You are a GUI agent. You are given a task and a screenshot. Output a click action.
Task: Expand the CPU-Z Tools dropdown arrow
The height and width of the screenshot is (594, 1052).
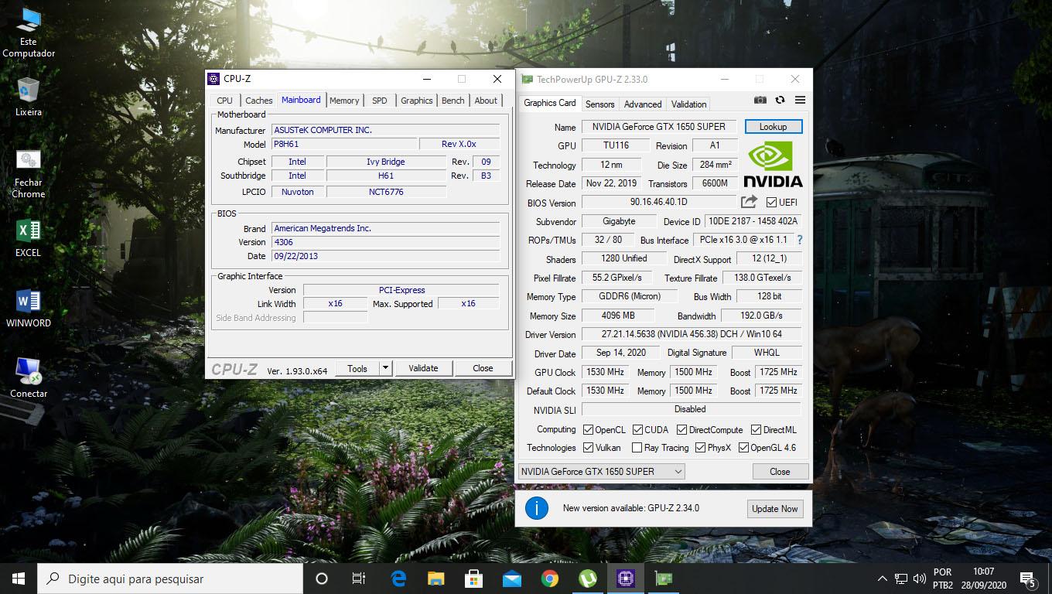[x=386, y=368]
